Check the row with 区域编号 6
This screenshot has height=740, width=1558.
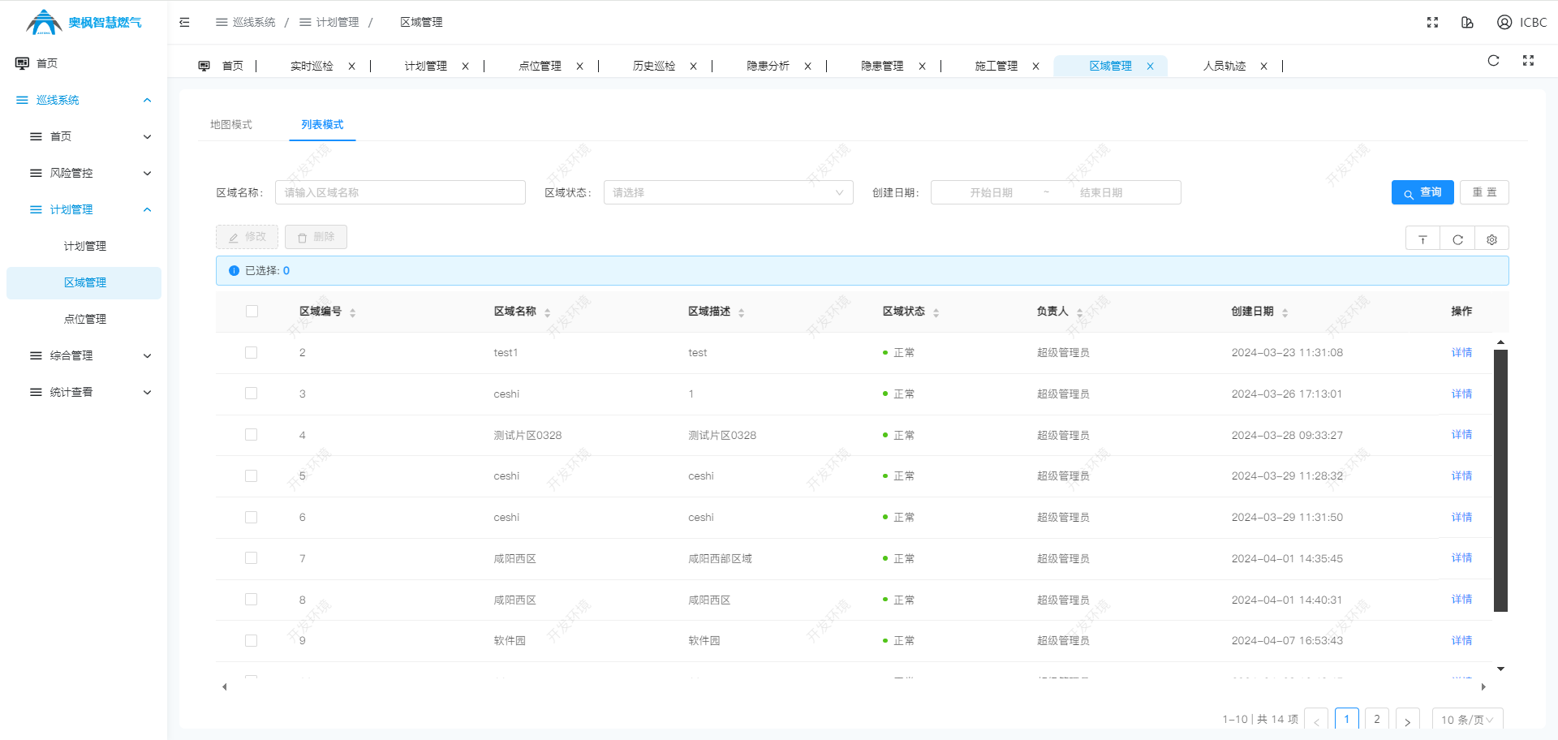252,518
